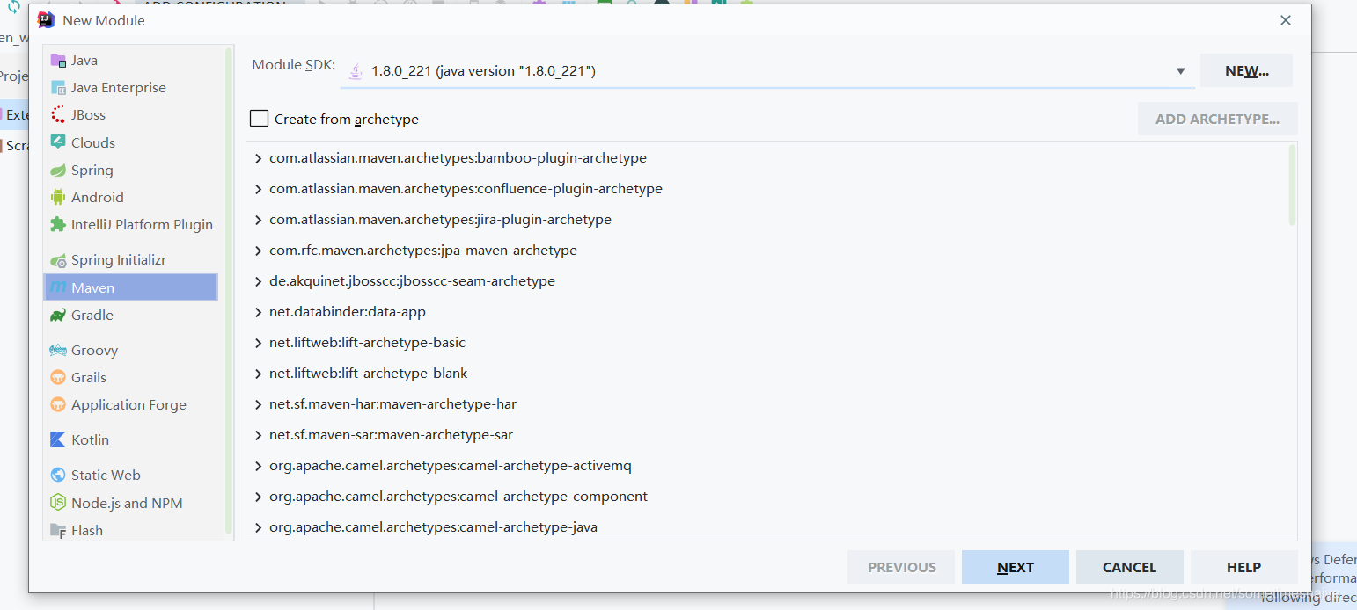
Task: Click the IntelliJ logo in dialog title bar
Action: tap(47, 20)
